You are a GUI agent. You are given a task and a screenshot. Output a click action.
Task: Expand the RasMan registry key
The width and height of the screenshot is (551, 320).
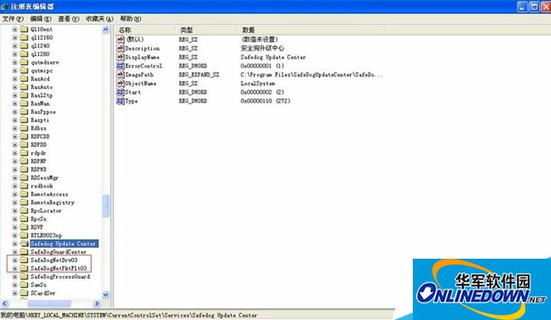coord(15,103)
